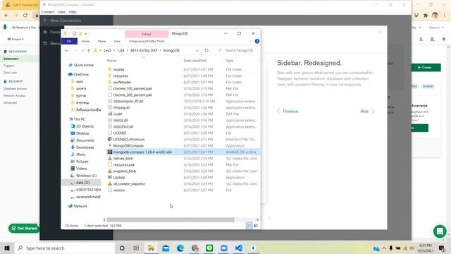Open the Share ribbon tab
Viewport: 451px width, 254px height.
[101, 41]
